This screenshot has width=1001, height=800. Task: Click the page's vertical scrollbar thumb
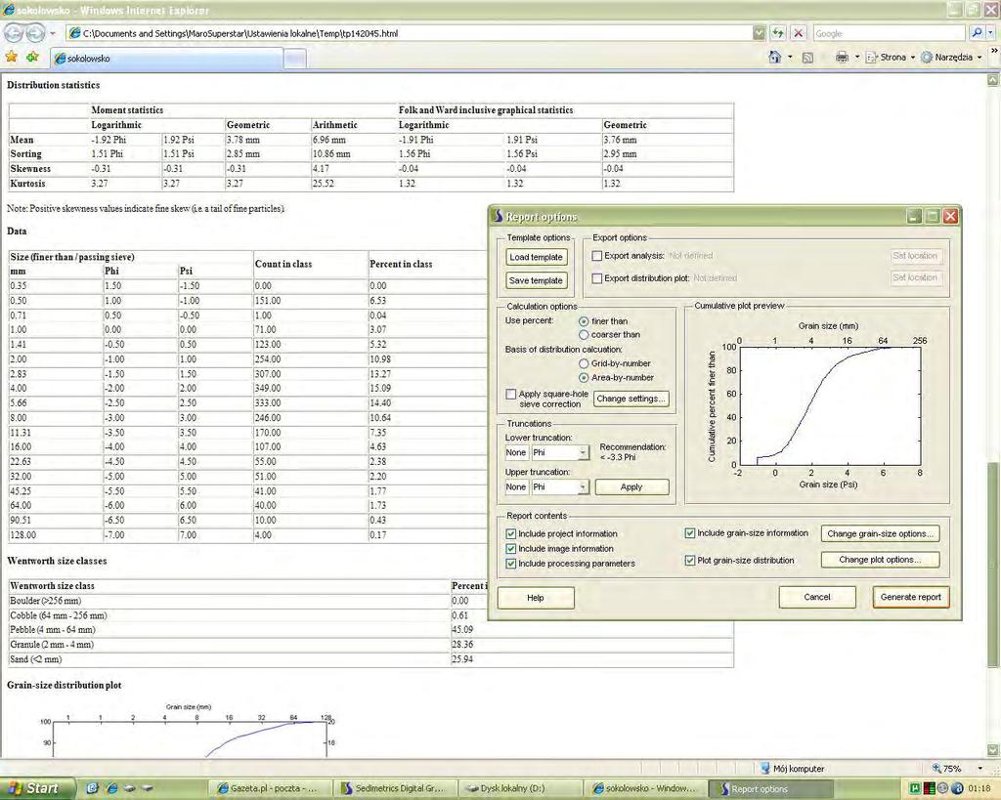[993, 565]
